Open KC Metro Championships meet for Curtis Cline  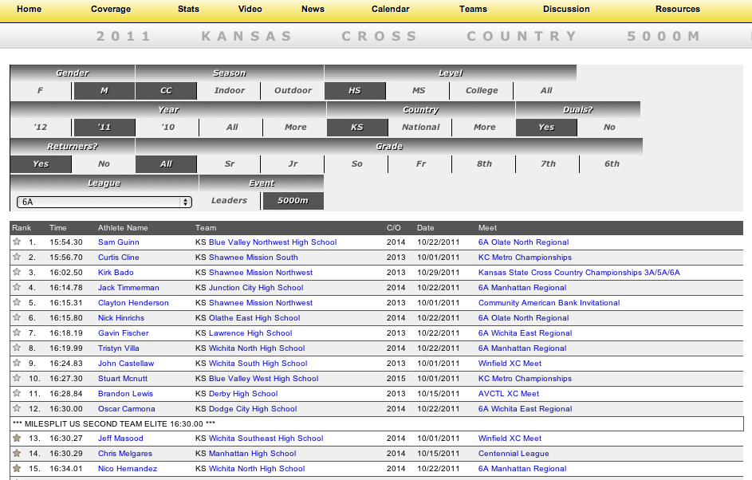[x=525, y=258]
